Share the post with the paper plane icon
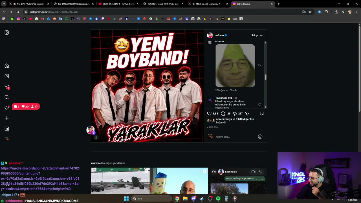This screenshot has height=203, width=361. tap(247, 113)
